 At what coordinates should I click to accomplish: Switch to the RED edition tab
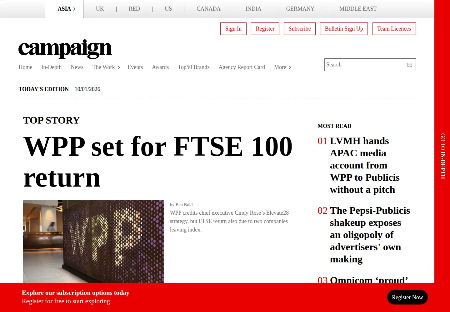(134, 9)
